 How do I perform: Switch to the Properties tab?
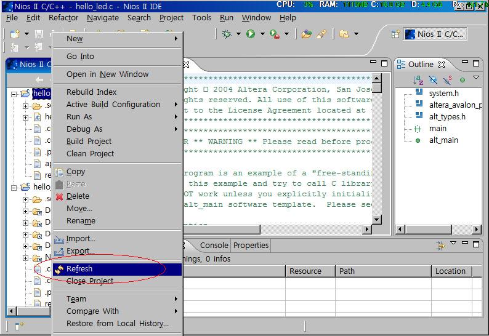coord(251,246)
